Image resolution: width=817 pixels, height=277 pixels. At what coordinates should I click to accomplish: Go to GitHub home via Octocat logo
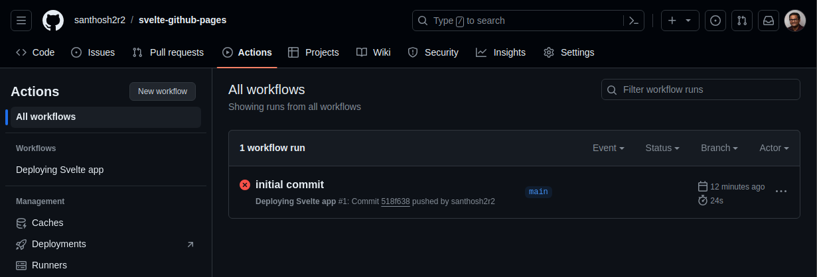click(53, 21)
